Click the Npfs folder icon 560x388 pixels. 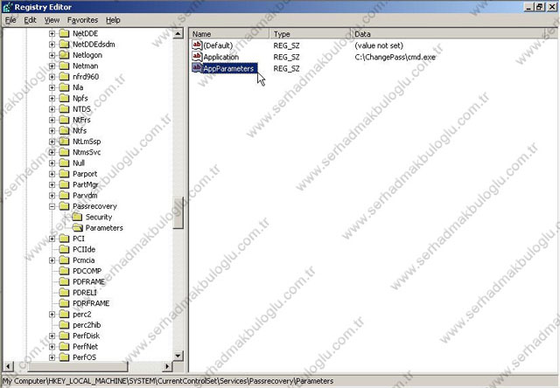click(x=64, y=98)
